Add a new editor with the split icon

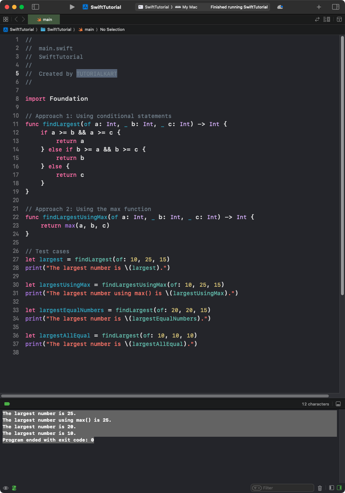tap(338, 19)
